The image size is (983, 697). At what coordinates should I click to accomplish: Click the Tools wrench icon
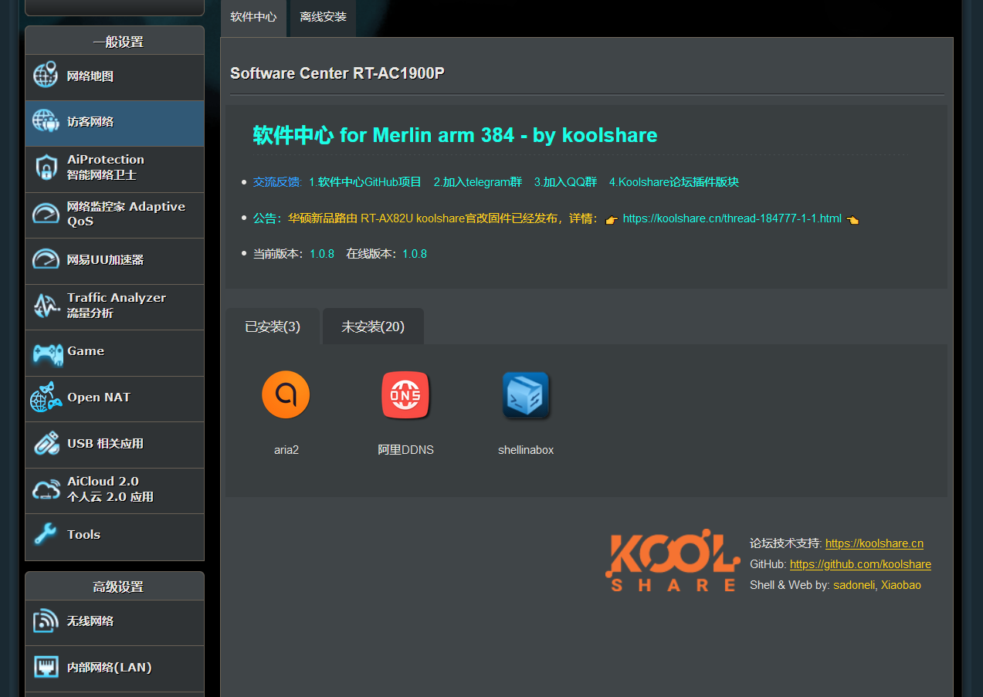coord(46,534)
